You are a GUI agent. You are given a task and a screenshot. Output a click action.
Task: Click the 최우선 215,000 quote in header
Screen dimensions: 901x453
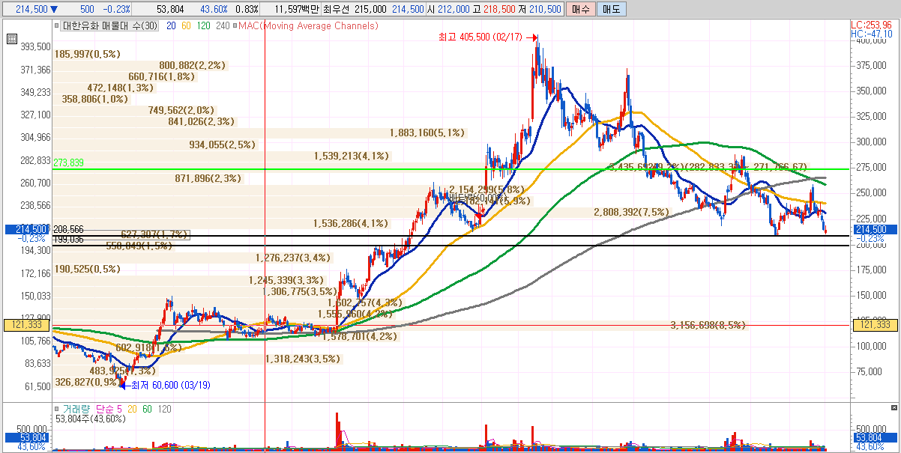tap(355, 9)
